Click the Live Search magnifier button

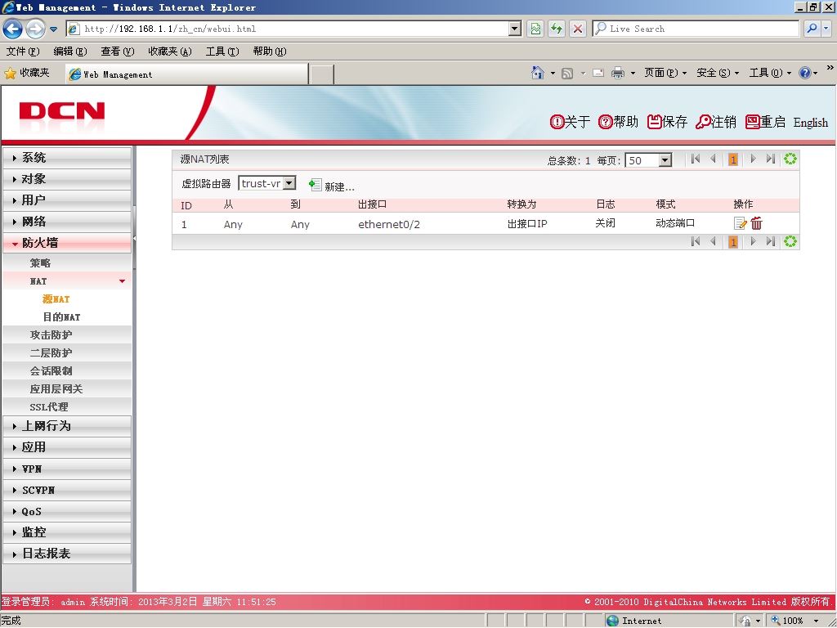[812, 29]
